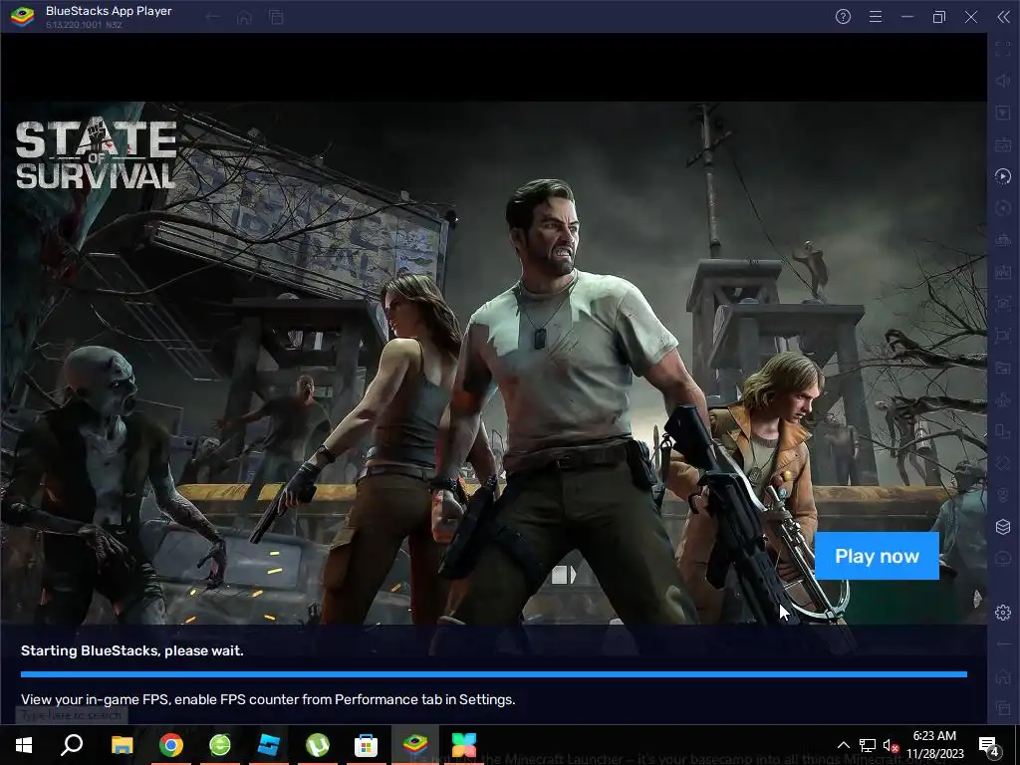Collapse the side toolbar with double-chevron icon
Screen dimensions: 1020x765
(x=1003, y=17)
